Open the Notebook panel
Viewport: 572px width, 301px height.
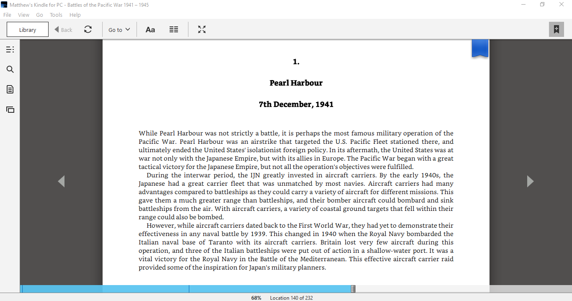coord(10,89)
